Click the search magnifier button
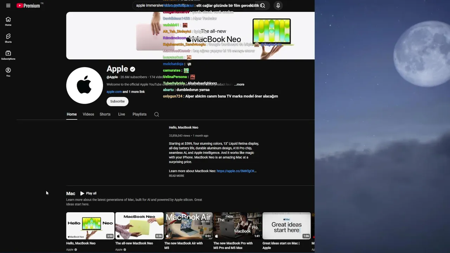Screen dimensions: 450x253 pyautogui.click(x=263, y=6)
